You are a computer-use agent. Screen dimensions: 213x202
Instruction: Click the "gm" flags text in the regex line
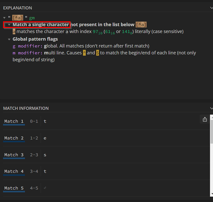click(x=32, y=18)
